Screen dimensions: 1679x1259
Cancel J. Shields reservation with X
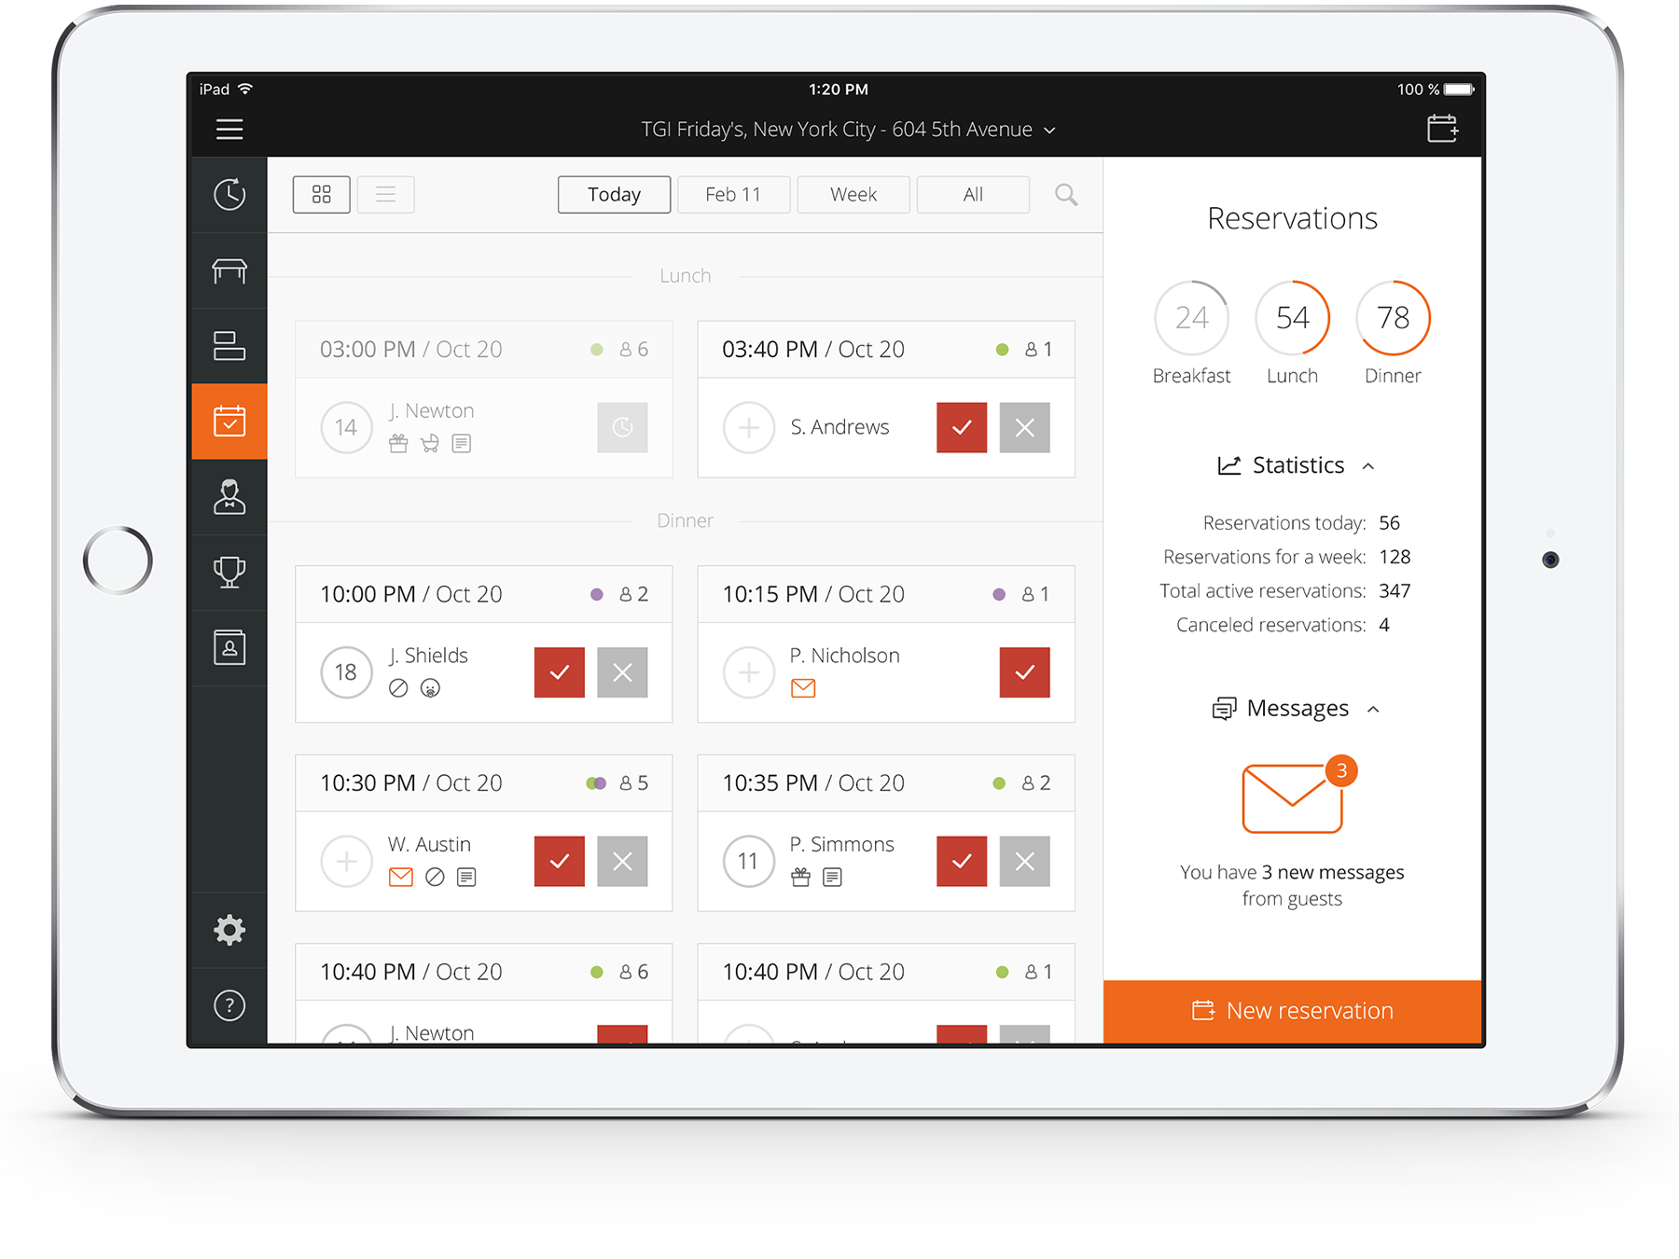click(x=622, y=672)
